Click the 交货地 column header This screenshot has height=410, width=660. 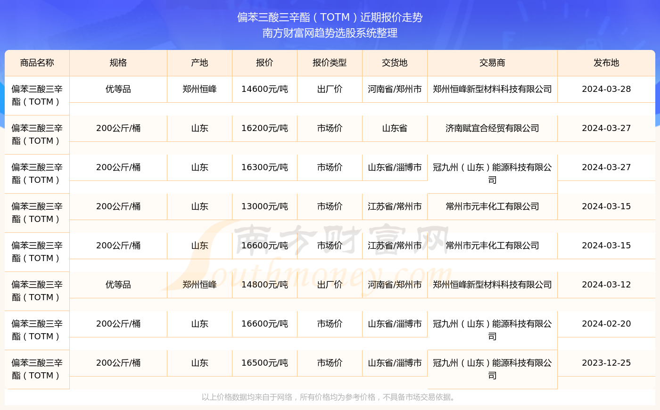click(x=395, y=63)
